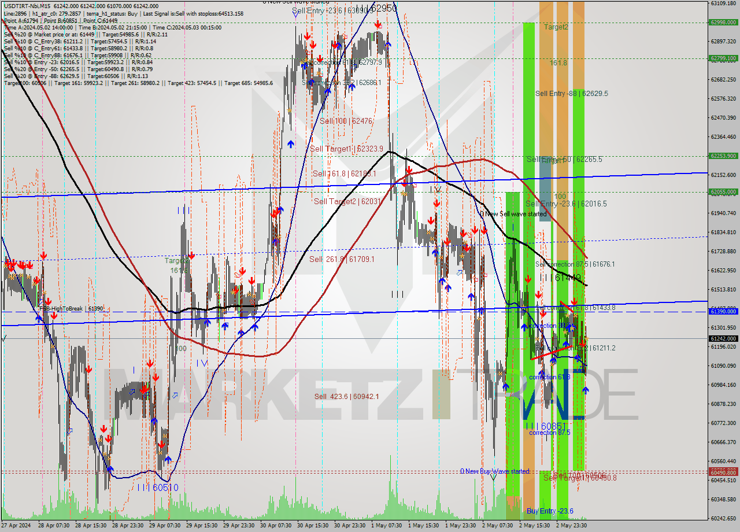Select the blue 61390.000 price tag

(x=723, y=312)
